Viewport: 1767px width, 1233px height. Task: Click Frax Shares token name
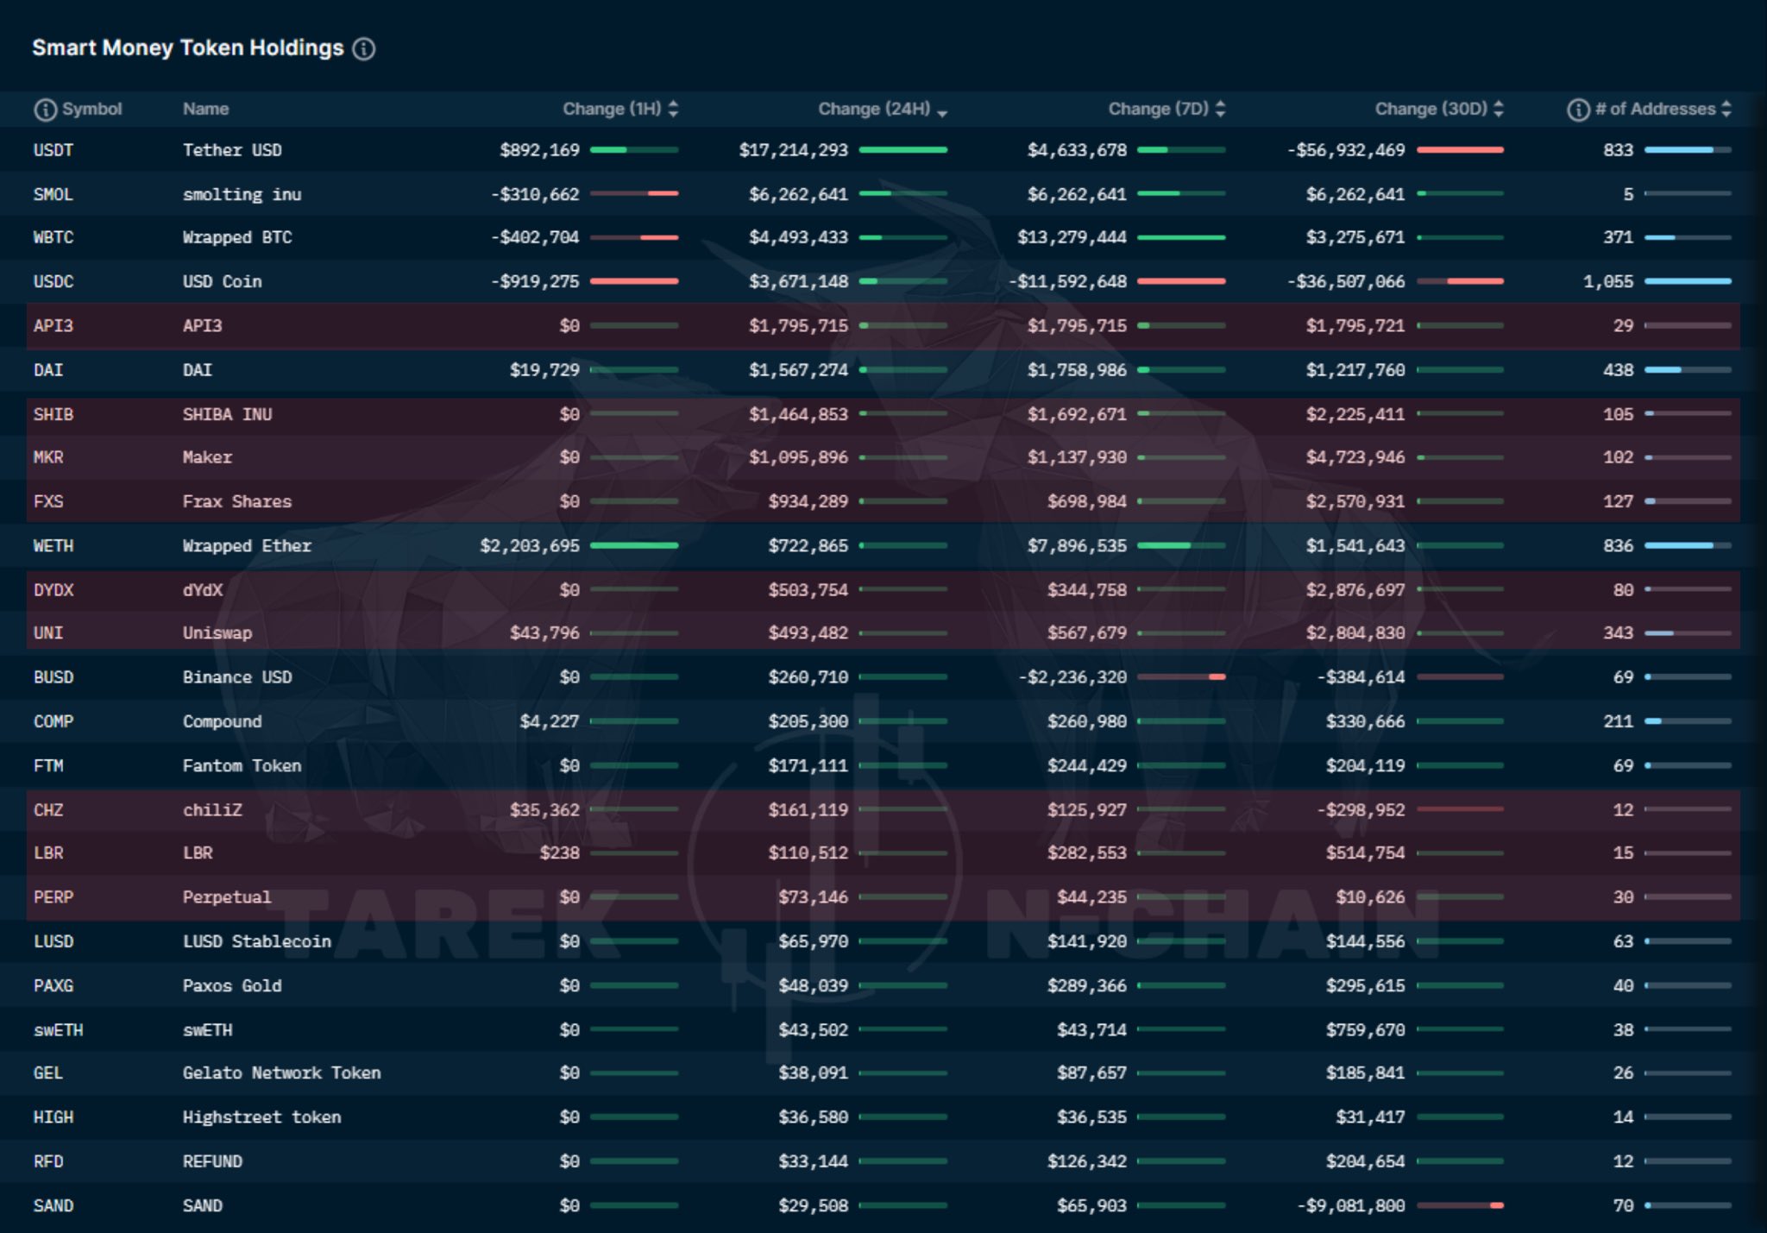click(x=237, y=501)
